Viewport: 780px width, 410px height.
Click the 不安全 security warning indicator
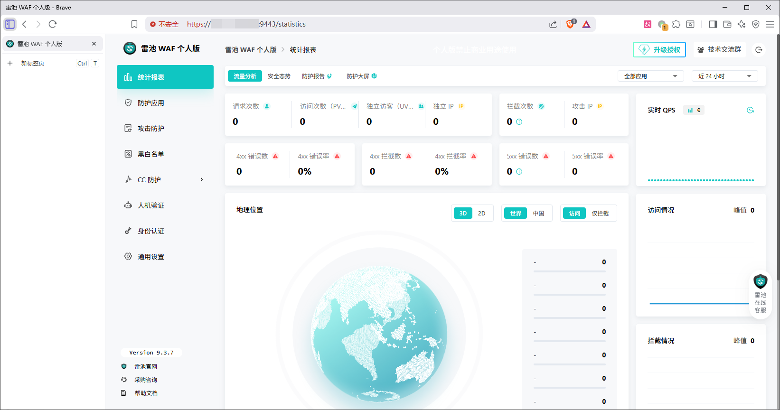pos(164,24)
